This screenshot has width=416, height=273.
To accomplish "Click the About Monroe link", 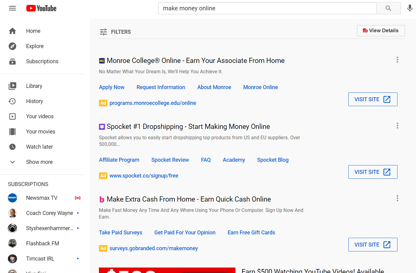I will 214,87.
